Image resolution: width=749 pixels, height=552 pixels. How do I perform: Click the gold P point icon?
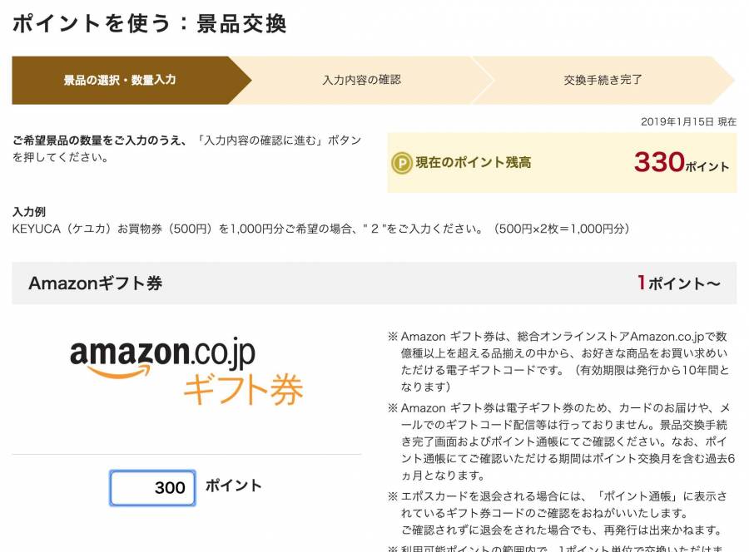tap(402, 163)
